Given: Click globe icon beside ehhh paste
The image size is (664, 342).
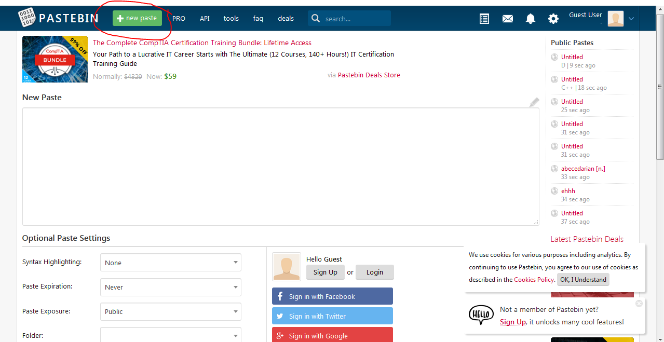Looking at the screenshot, I should tap(554, 191).
